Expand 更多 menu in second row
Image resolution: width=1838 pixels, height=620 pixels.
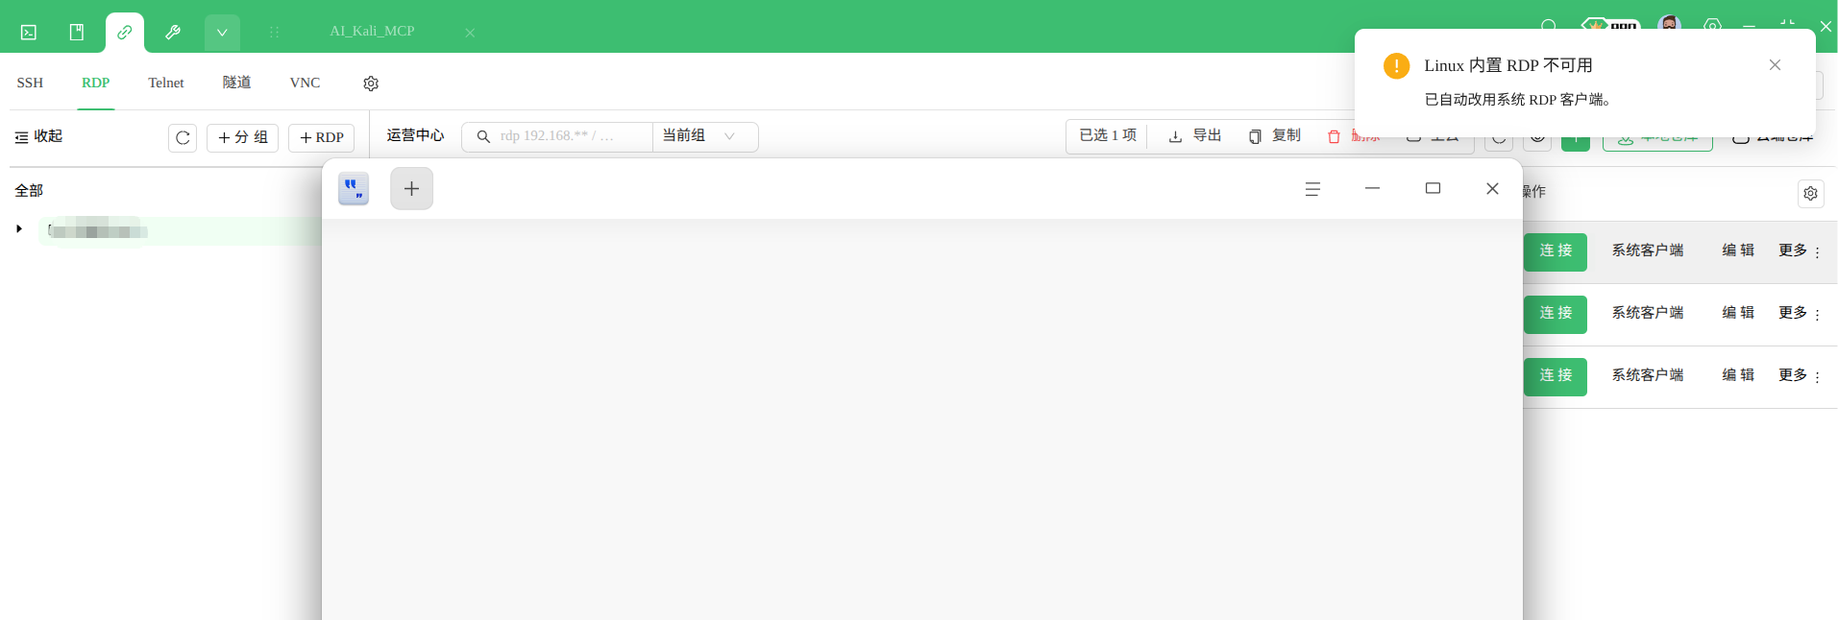point(1799,313)
